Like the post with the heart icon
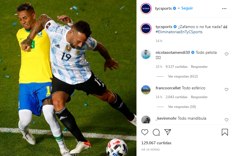 (x=145, y=132)
